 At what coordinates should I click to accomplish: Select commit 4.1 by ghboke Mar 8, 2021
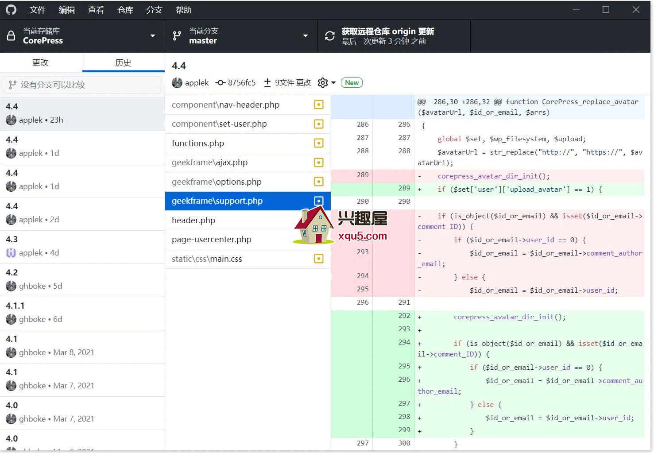coord(82,346)
